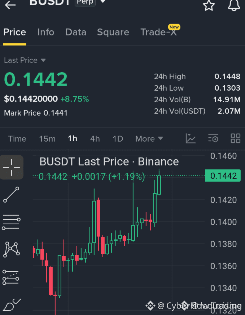245x315 pixels.
Task: Open chart indicators line-graph icon
Action: tap(191, 138)
